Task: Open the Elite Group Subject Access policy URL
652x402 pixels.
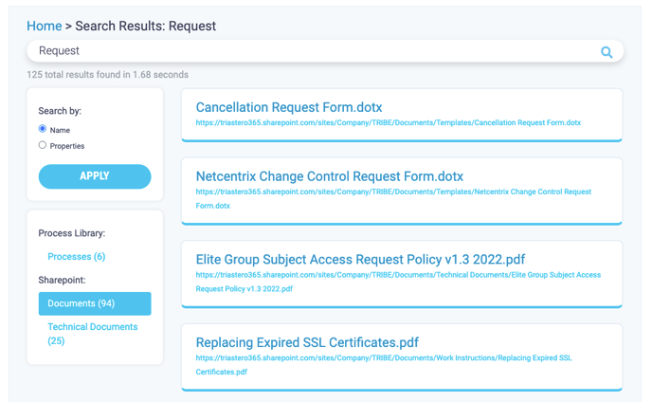Action: [398, 282]
